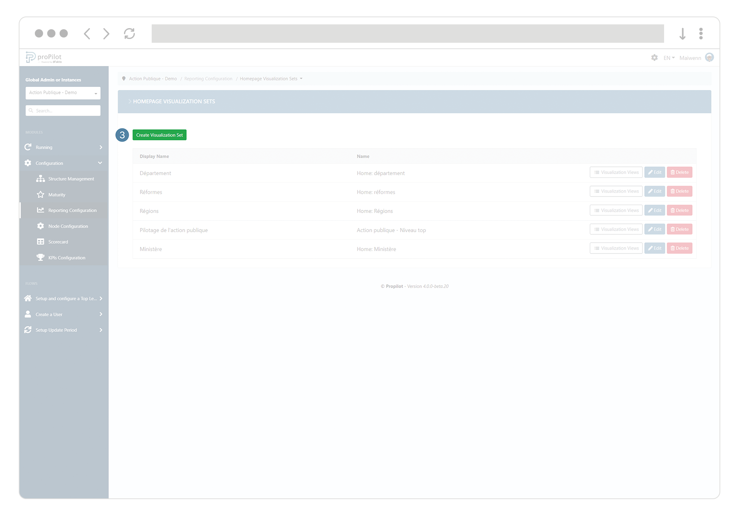The height and width of the screenshot is (519, 739).
Task: Click the download arrow in browser toolbar
Action: point(682,33)
